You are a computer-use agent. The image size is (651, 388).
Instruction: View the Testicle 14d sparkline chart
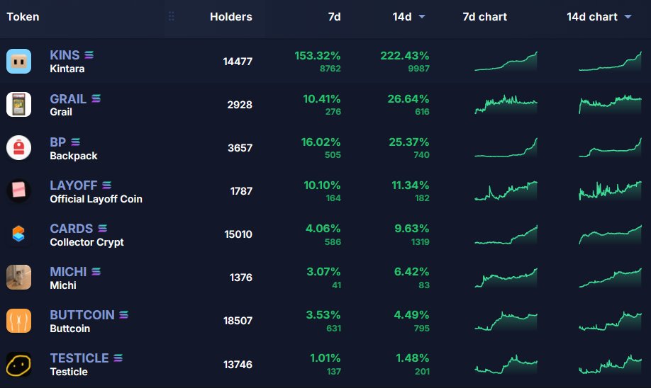(610, 364)
